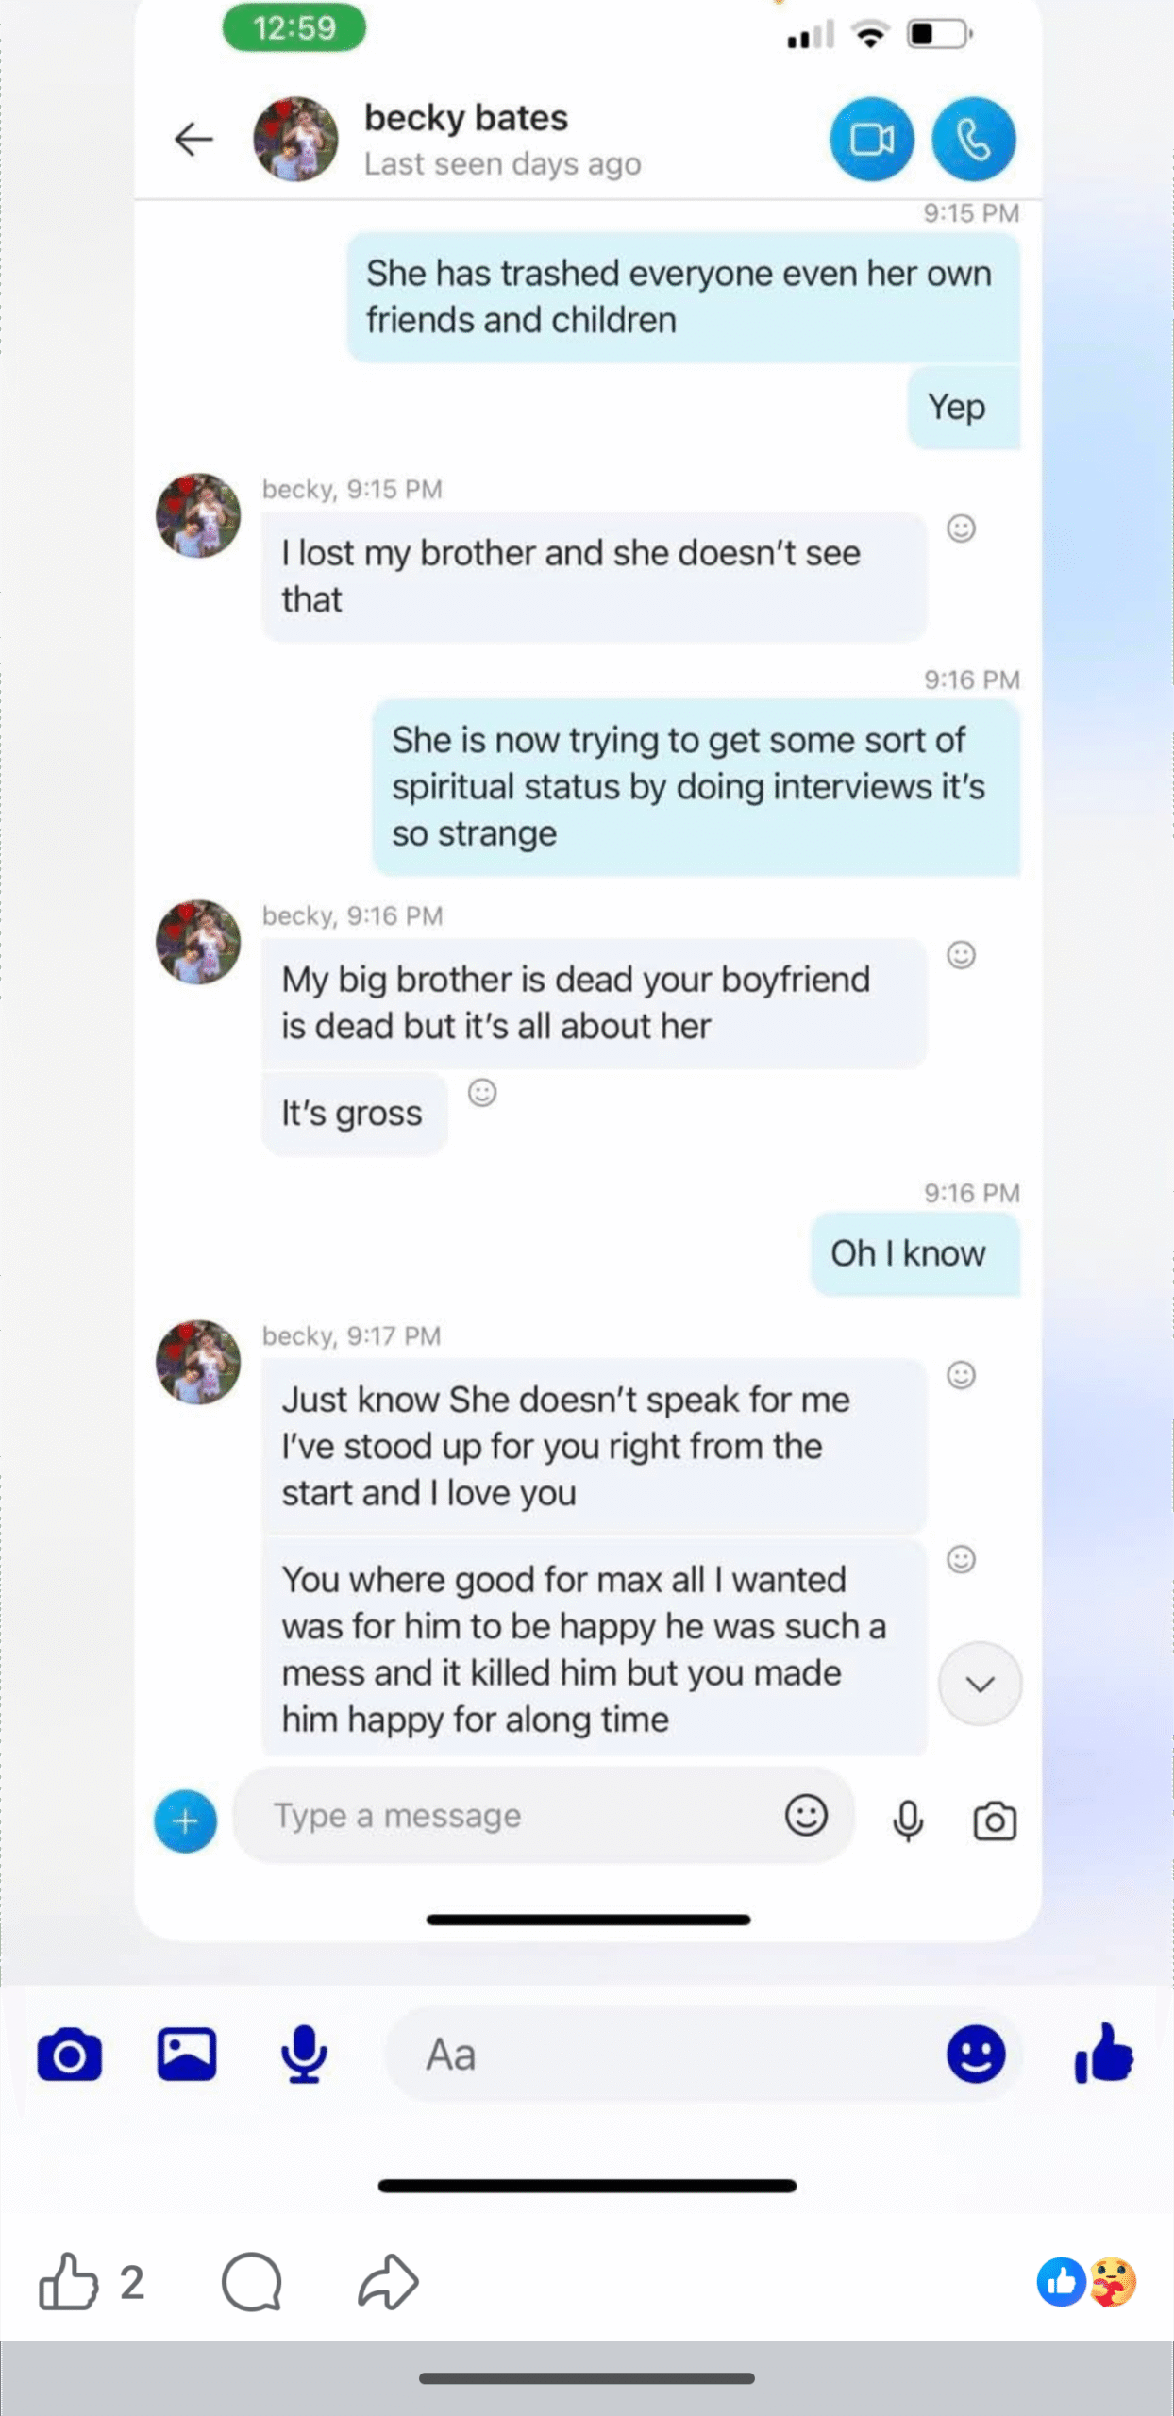Image resolution: width=1174 pixels, height=2416 pixels.
Task: React to 'I lost my brother' message
Action: 961,528
